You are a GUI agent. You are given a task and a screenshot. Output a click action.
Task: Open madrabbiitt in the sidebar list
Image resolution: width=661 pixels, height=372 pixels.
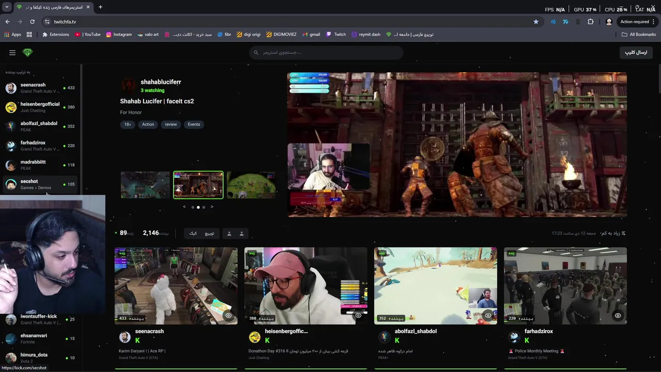(40, 165)
